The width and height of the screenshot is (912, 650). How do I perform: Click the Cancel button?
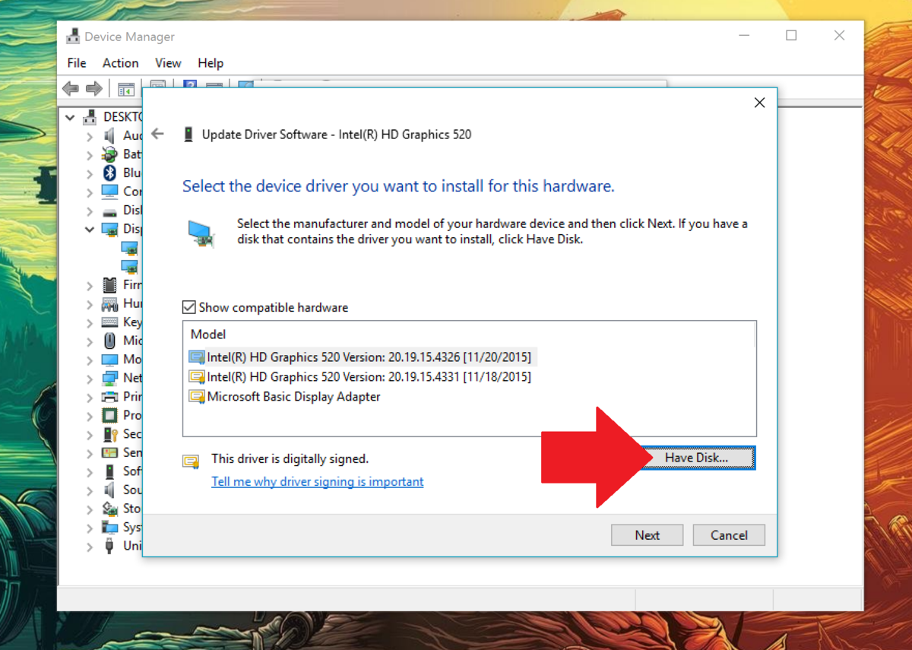tap(729, 535)
